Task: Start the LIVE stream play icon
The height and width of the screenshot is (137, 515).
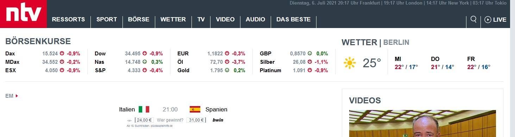Action: [488, 20]
